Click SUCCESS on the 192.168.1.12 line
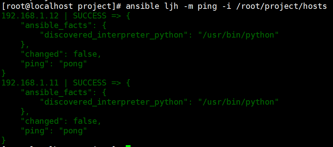 point(90,16)
